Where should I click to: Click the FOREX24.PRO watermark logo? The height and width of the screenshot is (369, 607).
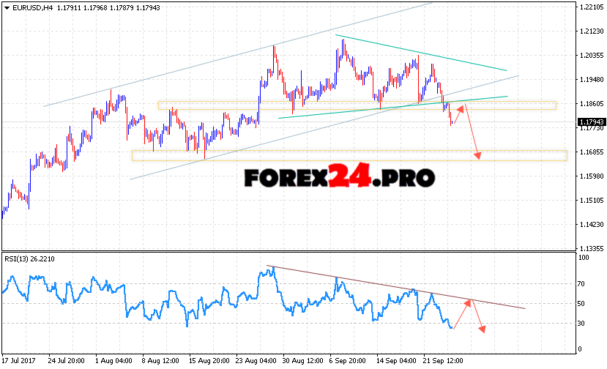coord(339,177)
